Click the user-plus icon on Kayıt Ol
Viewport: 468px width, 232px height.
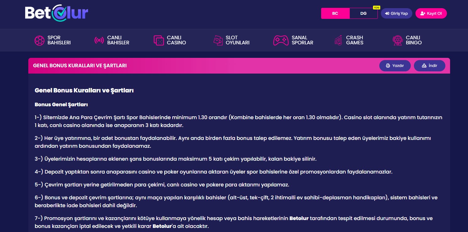pyautogui.click(x=421, y=13)
